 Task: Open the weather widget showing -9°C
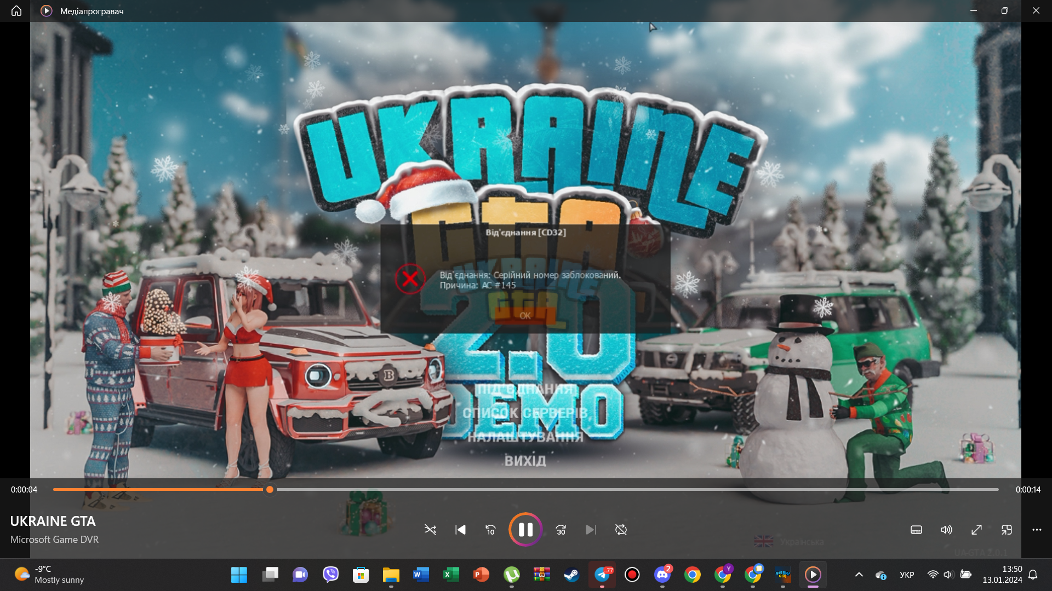pos(49,575)
